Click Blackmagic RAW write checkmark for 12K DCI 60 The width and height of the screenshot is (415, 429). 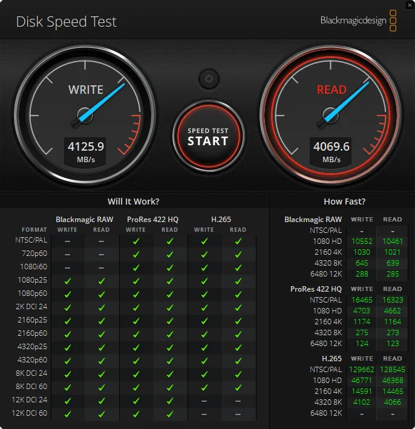coord(68,414)
